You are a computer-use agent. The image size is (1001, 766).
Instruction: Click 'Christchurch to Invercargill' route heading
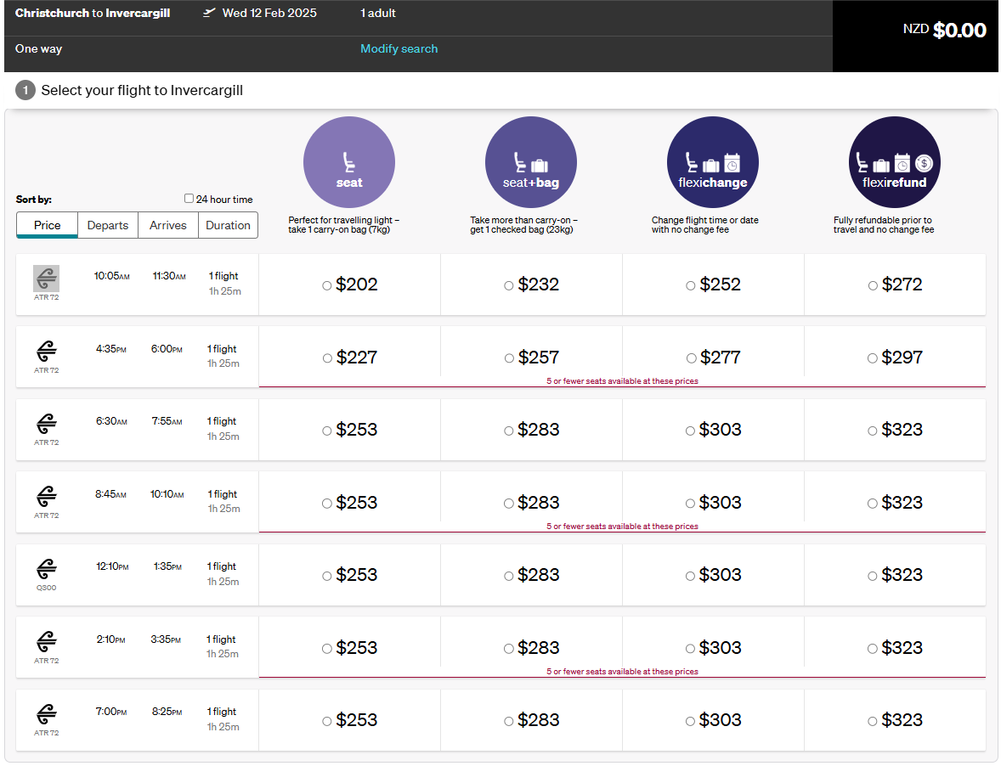coord(93,13)
